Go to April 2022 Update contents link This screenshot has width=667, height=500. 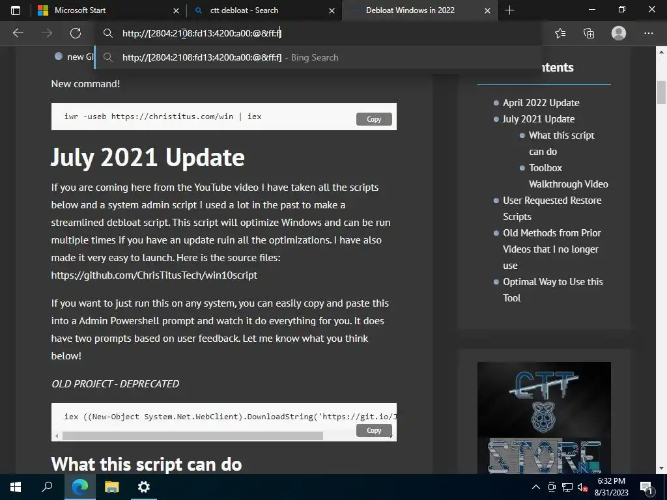click(541, 102)
